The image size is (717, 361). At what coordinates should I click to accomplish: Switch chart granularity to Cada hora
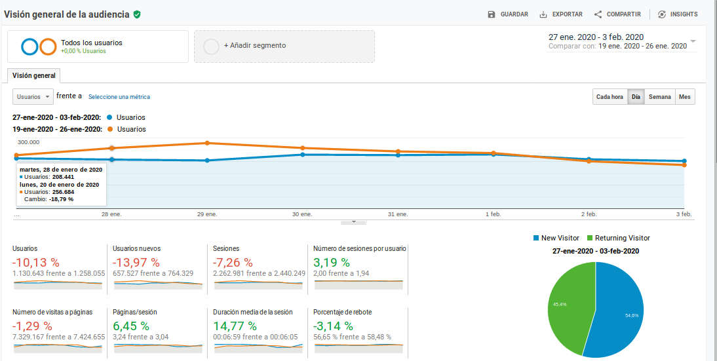[609, 97]
